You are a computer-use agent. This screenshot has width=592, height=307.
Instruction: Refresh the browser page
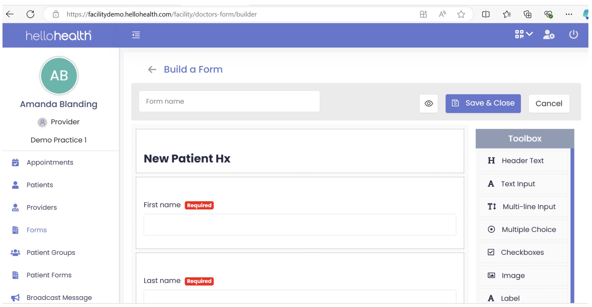(30, 14)
